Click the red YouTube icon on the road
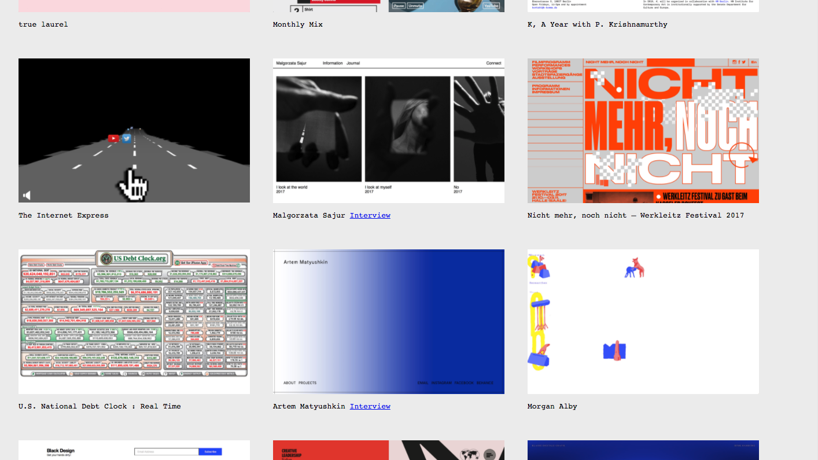Screen dimensions: 818x460 (113, 138)
